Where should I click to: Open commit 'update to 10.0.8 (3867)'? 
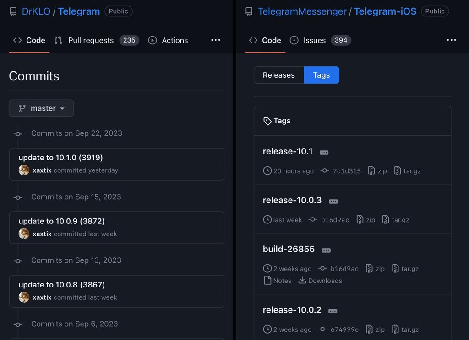[62, 285]
